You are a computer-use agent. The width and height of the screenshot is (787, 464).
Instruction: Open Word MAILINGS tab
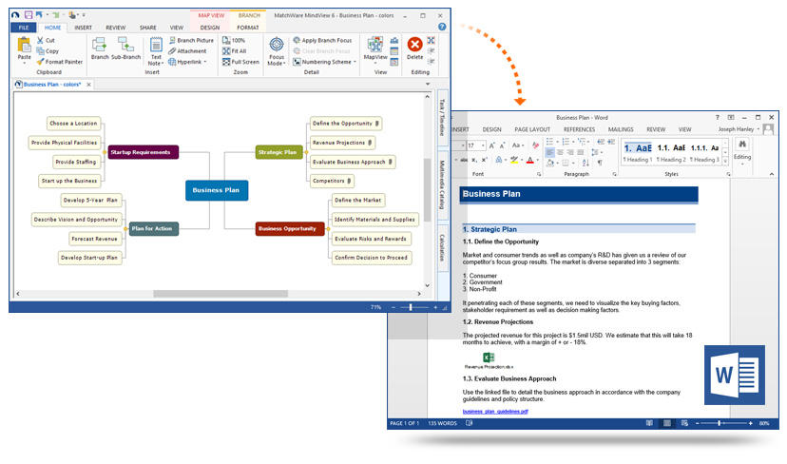point(621,129)
